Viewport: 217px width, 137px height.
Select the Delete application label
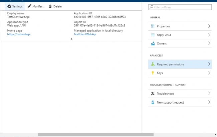coord(57,6)
